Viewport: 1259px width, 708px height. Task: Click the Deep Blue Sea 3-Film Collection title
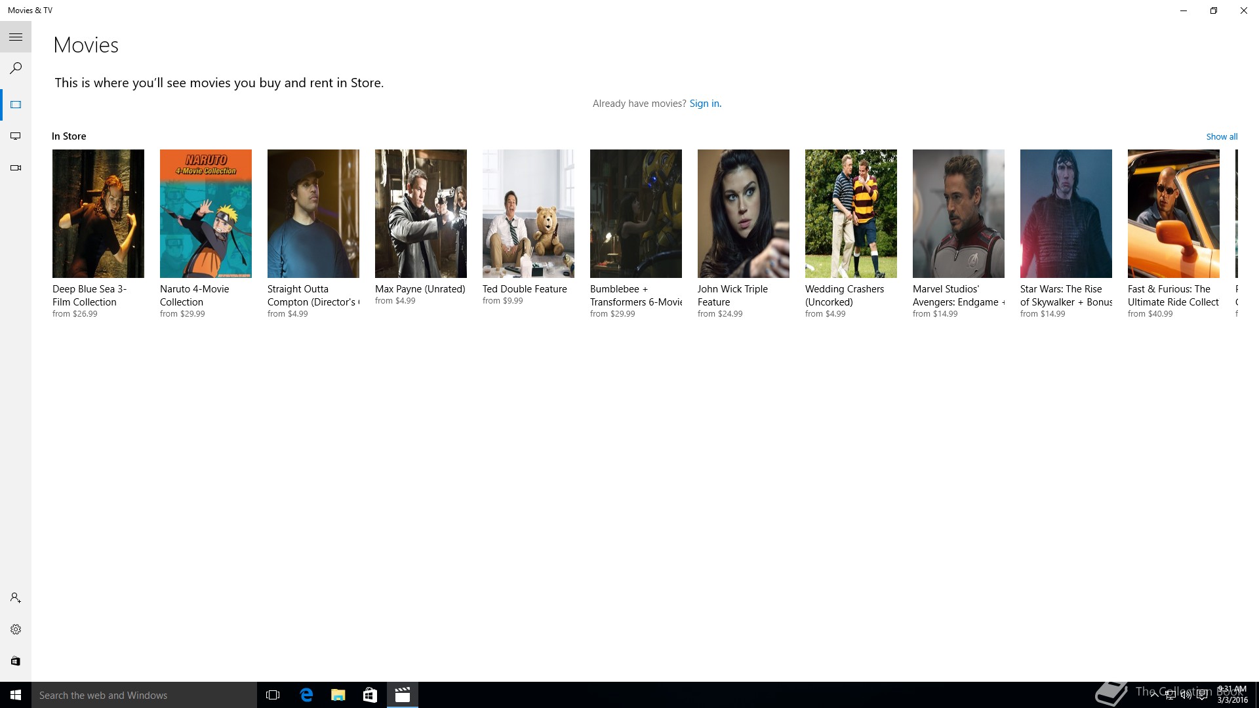[90, 296]
